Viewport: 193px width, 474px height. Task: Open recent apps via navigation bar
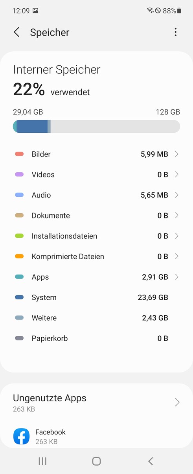tap(42, 461)
